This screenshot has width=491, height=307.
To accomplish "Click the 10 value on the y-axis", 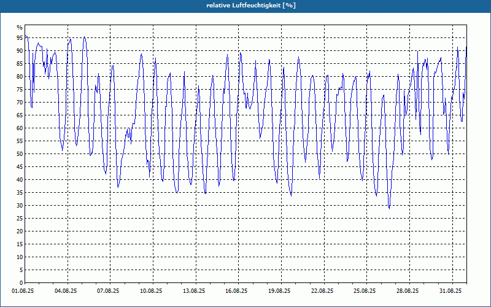I will tap(20, 257).
